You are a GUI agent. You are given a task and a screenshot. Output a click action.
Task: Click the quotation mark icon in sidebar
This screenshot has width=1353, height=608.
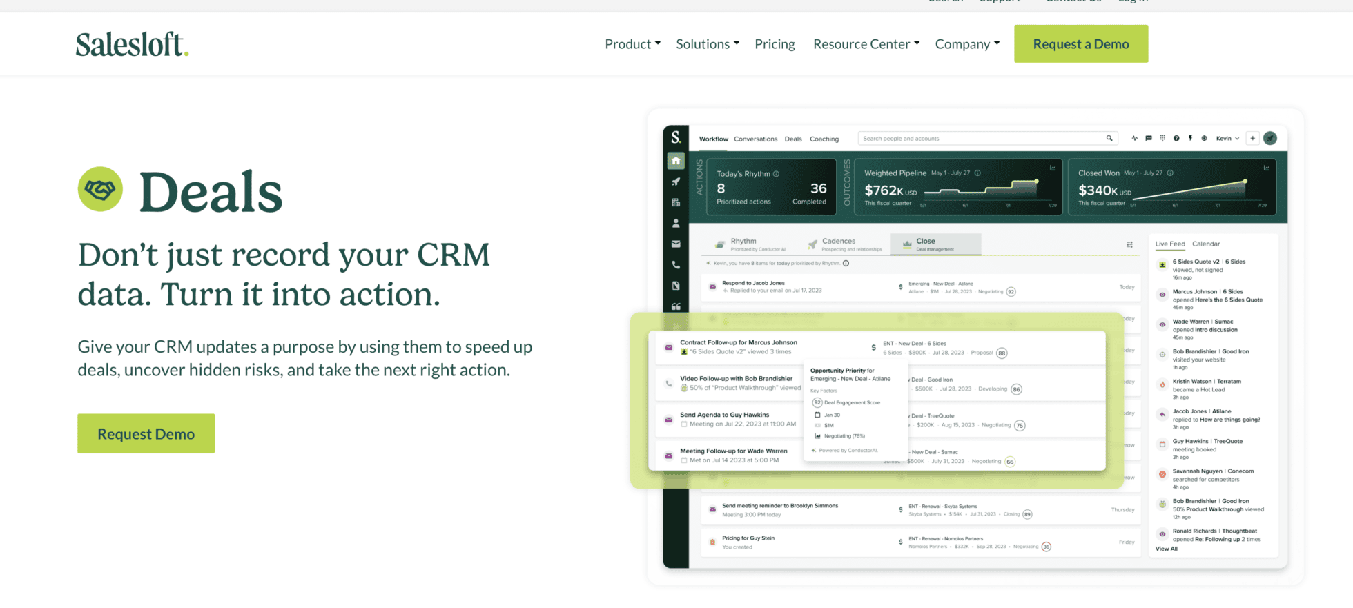pos(676,306)
